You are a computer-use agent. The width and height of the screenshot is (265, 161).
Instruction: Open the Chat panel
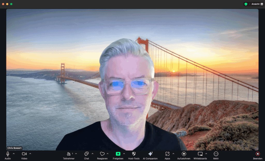coord(86,154)
